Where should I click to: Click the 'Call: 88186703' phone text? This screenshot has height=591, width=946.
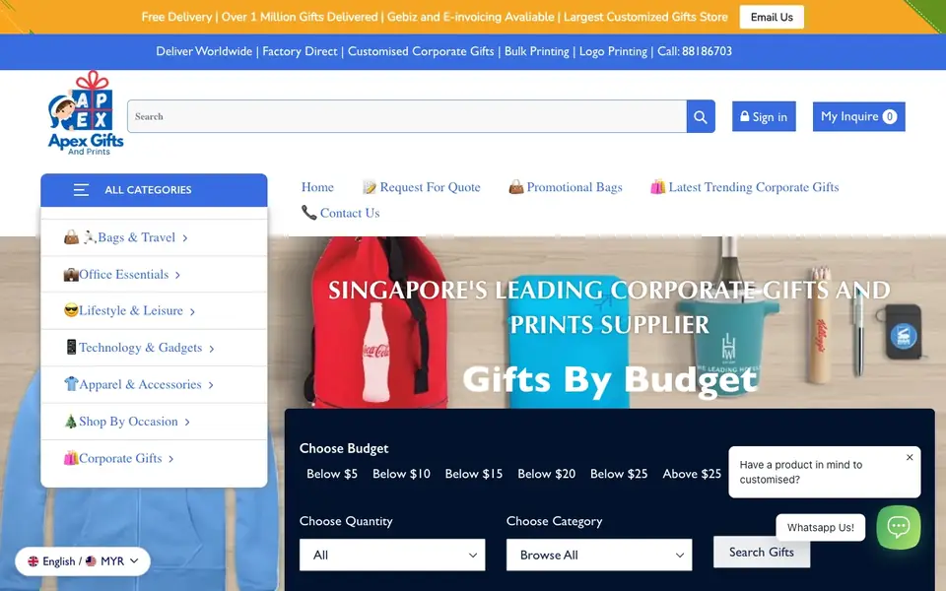click(x=695, y=51)
